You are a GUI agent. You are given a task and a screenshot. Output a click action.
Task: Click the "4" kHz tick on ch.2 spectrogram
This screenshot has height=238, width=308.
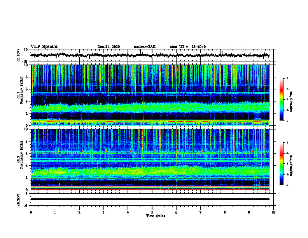[x=27, y=166]
